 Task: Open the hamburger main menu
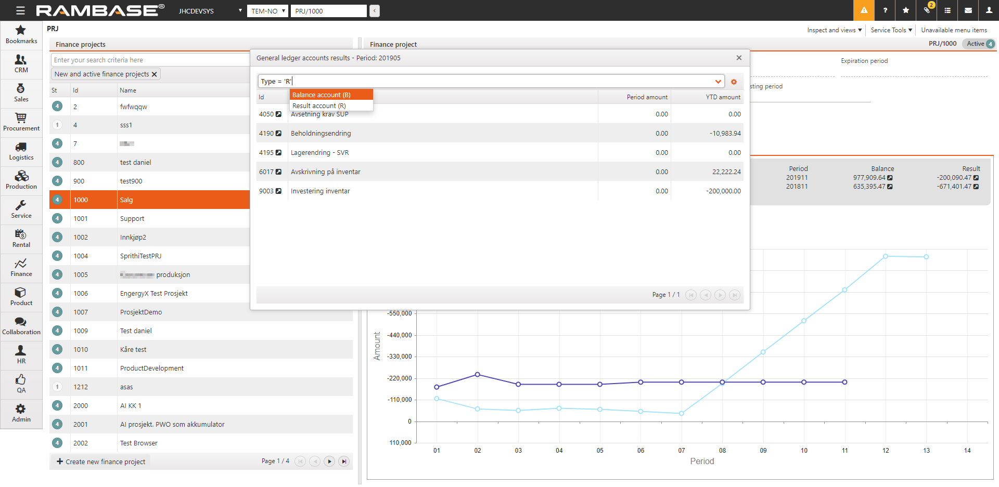pos(20,10)
